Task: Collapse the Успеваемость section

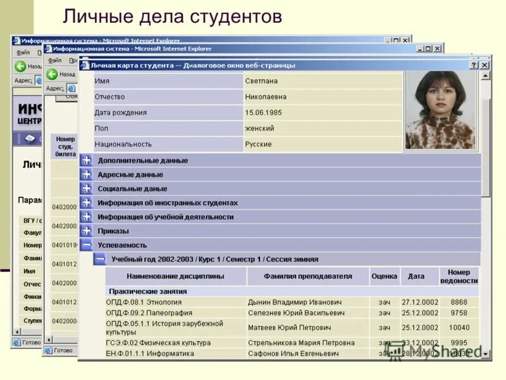Action: click(x=87, y=244)
